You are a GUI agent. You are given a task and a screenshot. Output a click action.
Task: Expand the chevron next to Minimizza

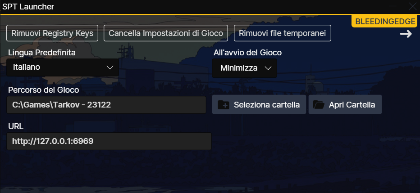(268, 68)
